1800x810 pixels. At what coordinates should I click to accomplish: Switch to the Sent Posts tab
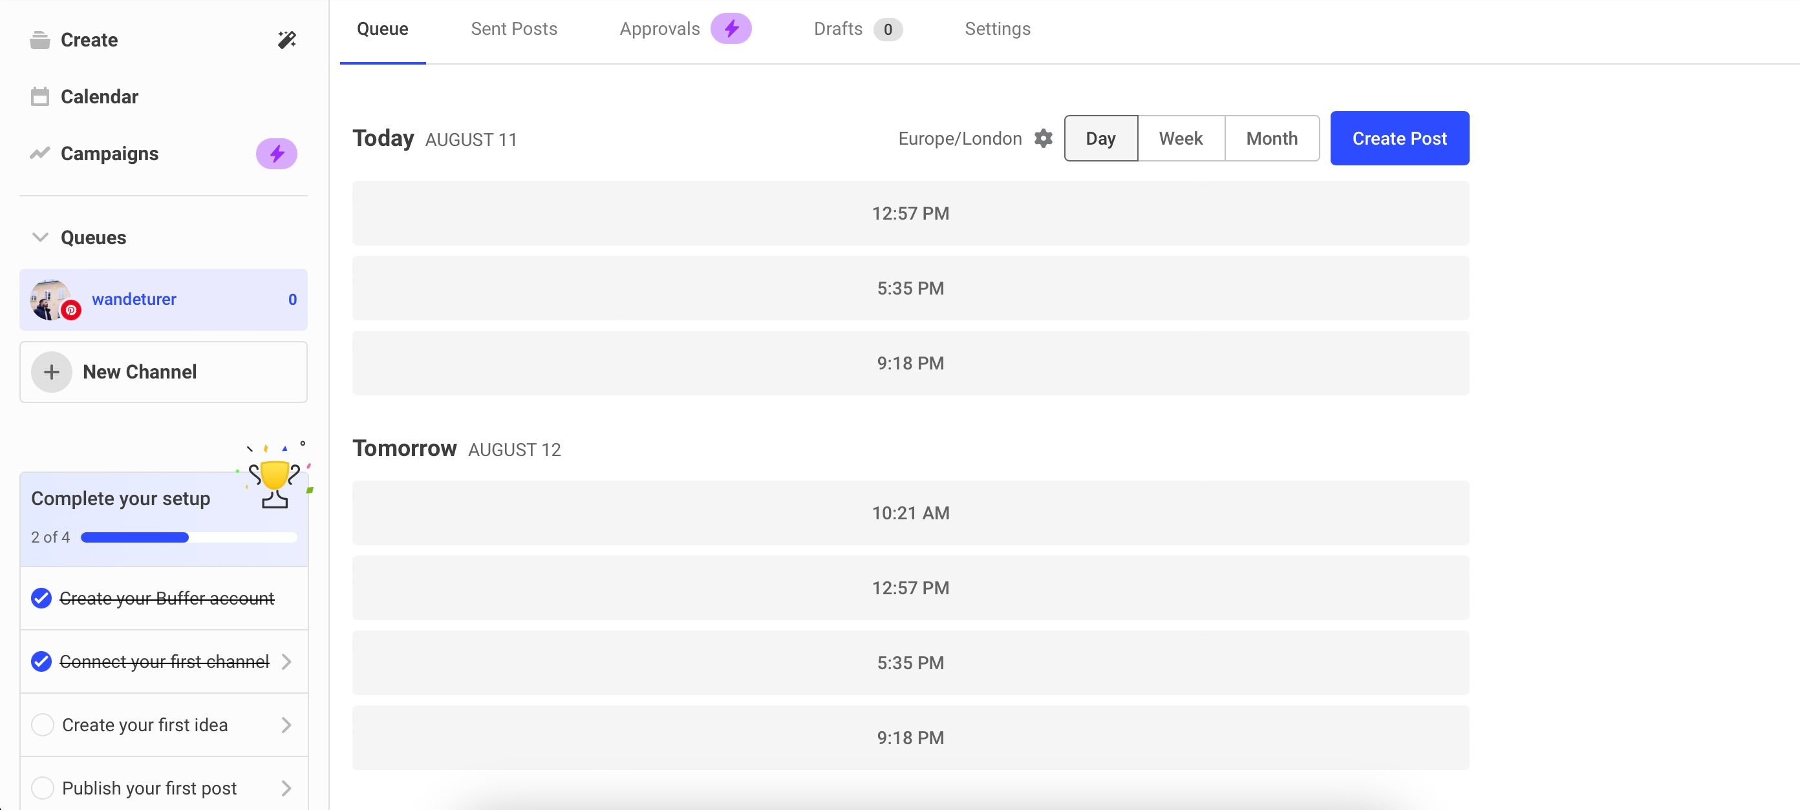pos(513,28)
